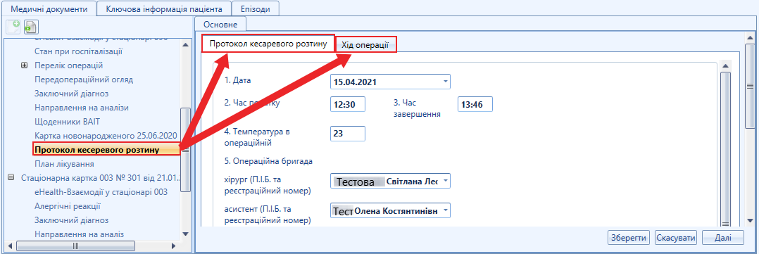
Task: Click the Скасувати button
Action: (676, 238)
